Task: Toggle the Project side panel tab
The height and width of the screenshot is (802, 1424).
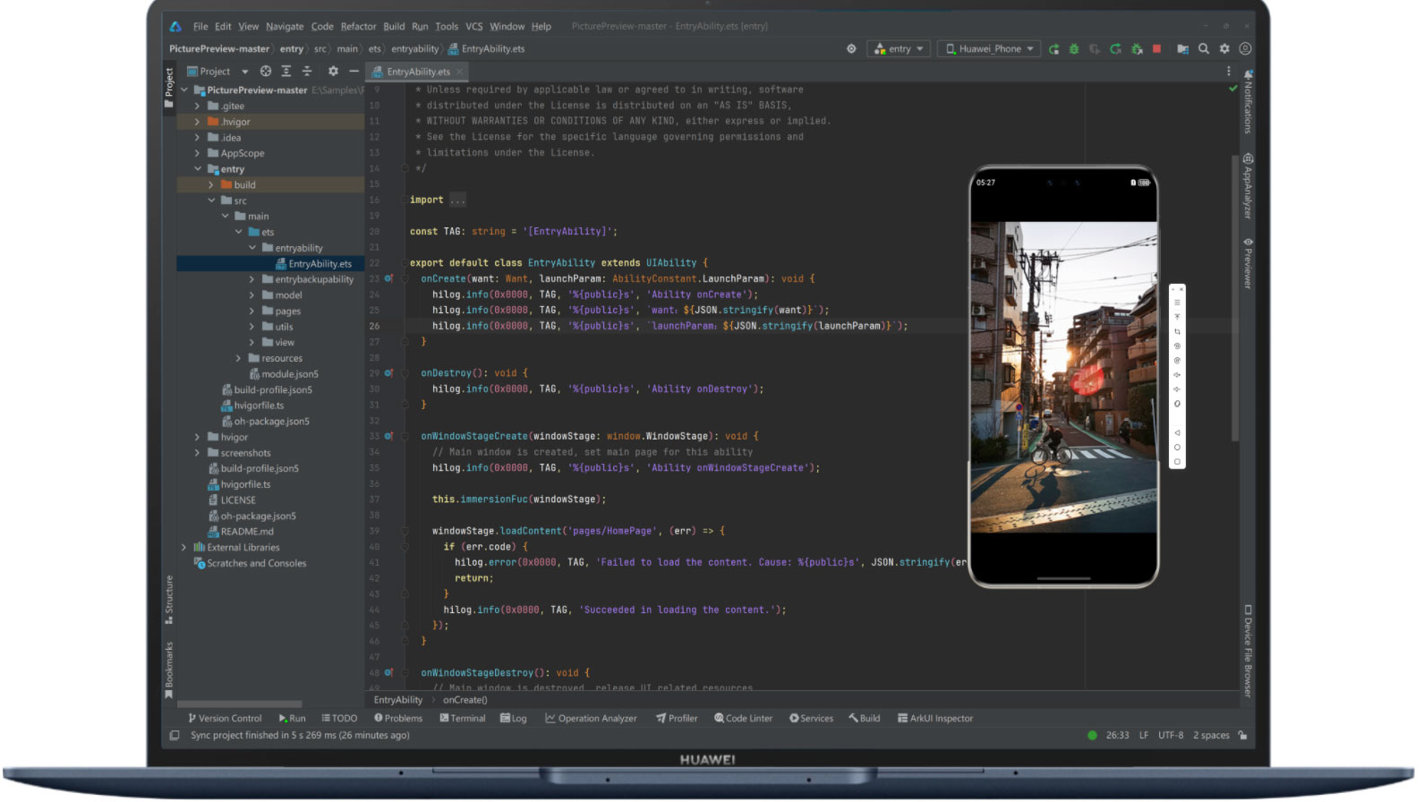Action: [x=169, y=87]
